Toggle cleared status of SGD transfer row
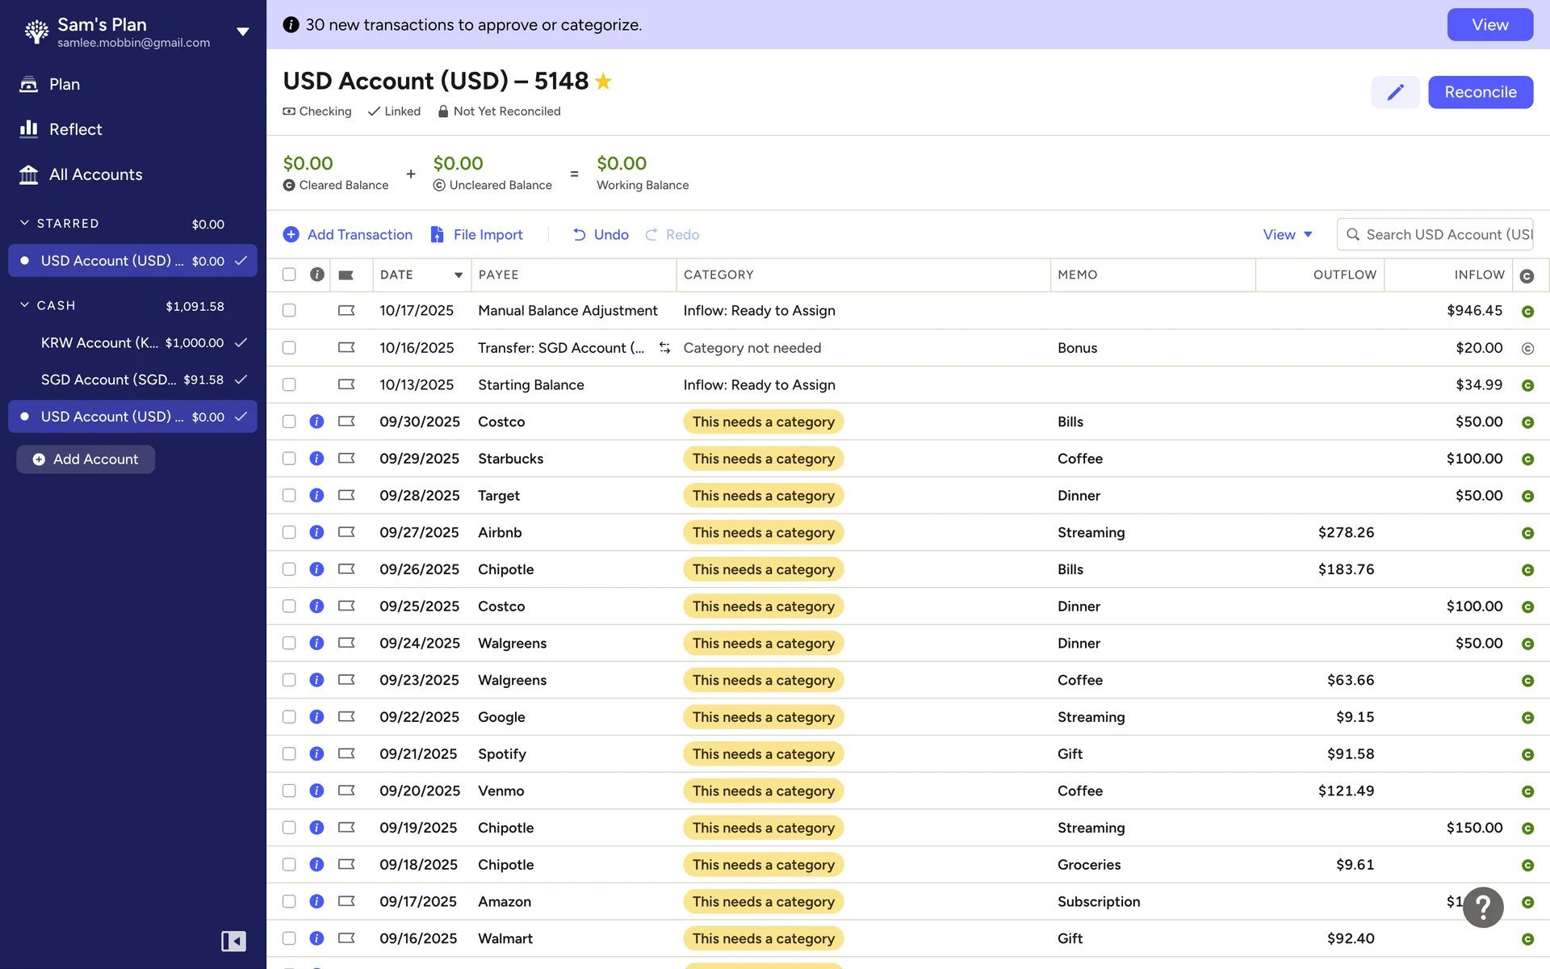 (x=1527, y=348)
